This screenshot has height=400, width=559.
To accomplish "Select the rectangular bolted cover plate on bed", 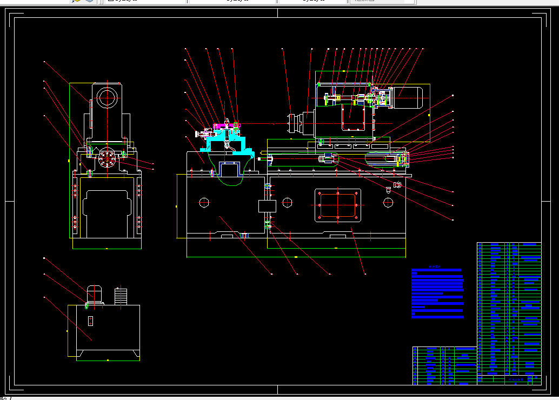I will [338, 205].
